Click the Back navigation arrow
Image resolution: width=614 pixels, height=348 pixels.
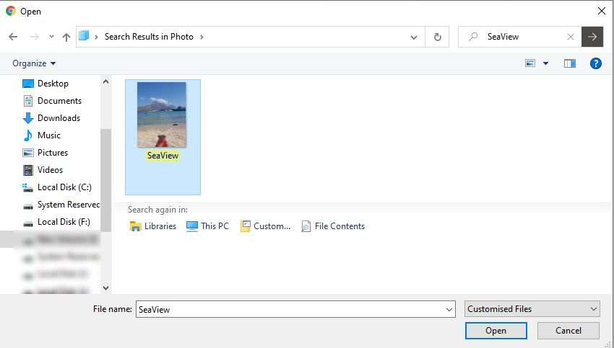click(13, 37)
